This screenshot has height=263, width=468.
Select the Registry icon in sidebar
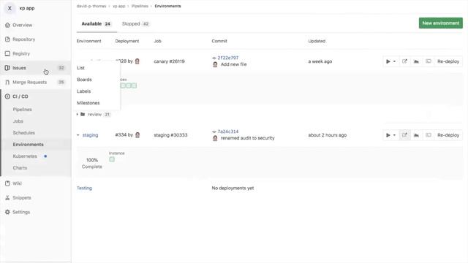pos(7,53)
